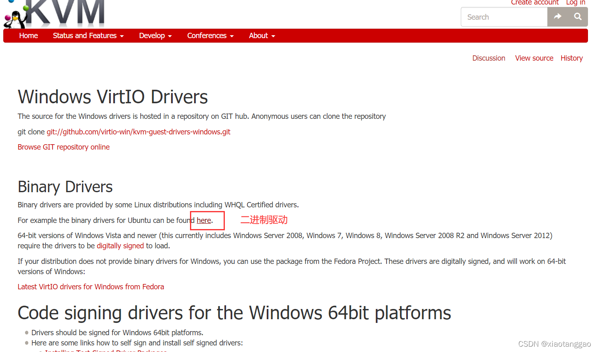The height and width of the screenshot is (352, 597).
Task: Select the 'Binary Drivers' section heading
Action: [65, 187]
